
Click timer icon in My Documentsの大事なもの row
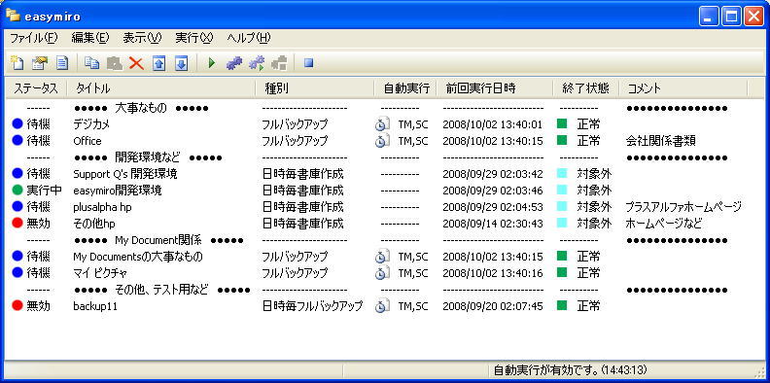tap(382, 257)
